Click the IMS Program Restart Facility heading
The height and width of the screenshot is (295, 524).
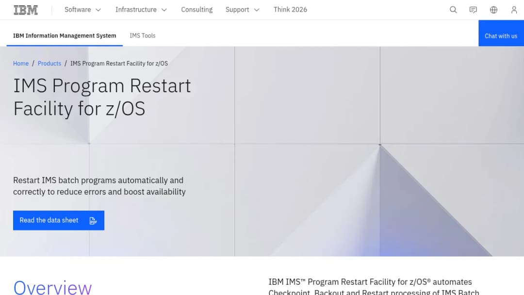(x=102, y=97)
